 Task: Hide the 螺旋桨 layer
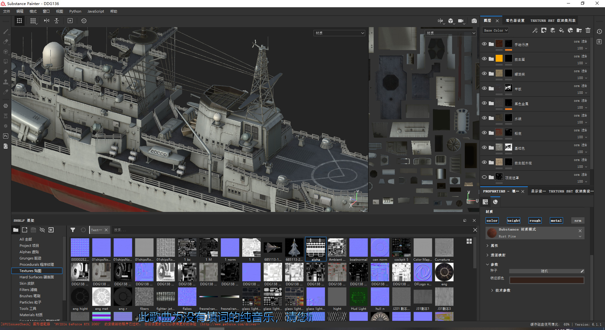tap(484, 73)
